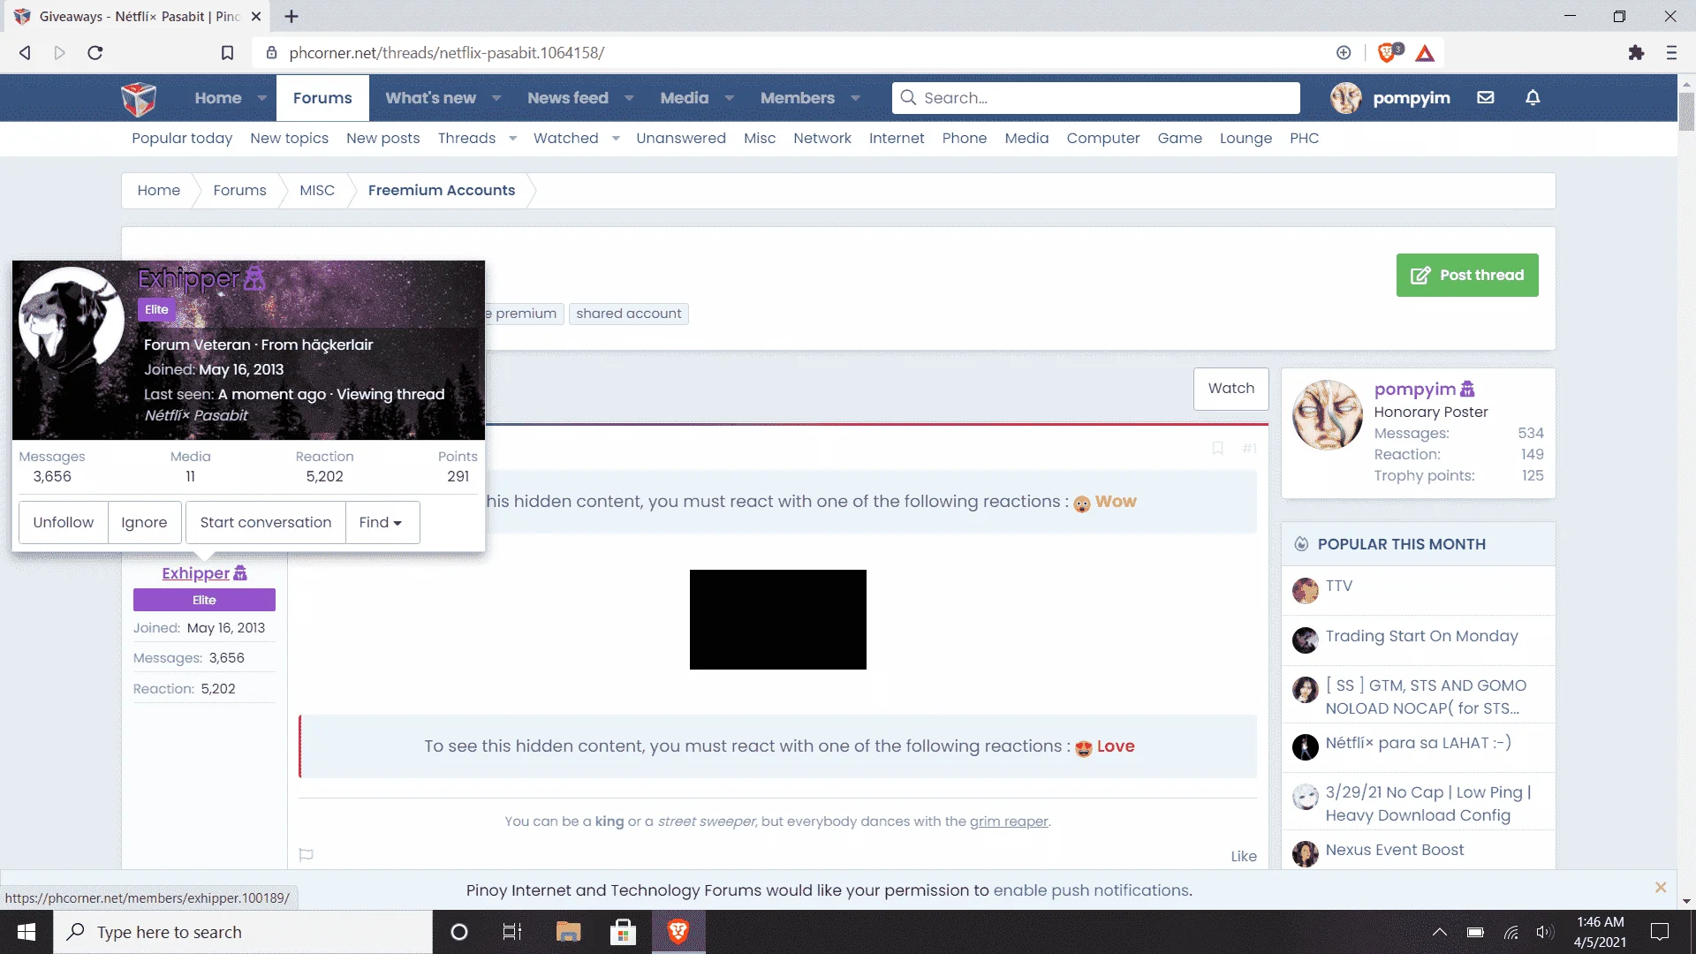Click the shared account tag

point(629,314)
